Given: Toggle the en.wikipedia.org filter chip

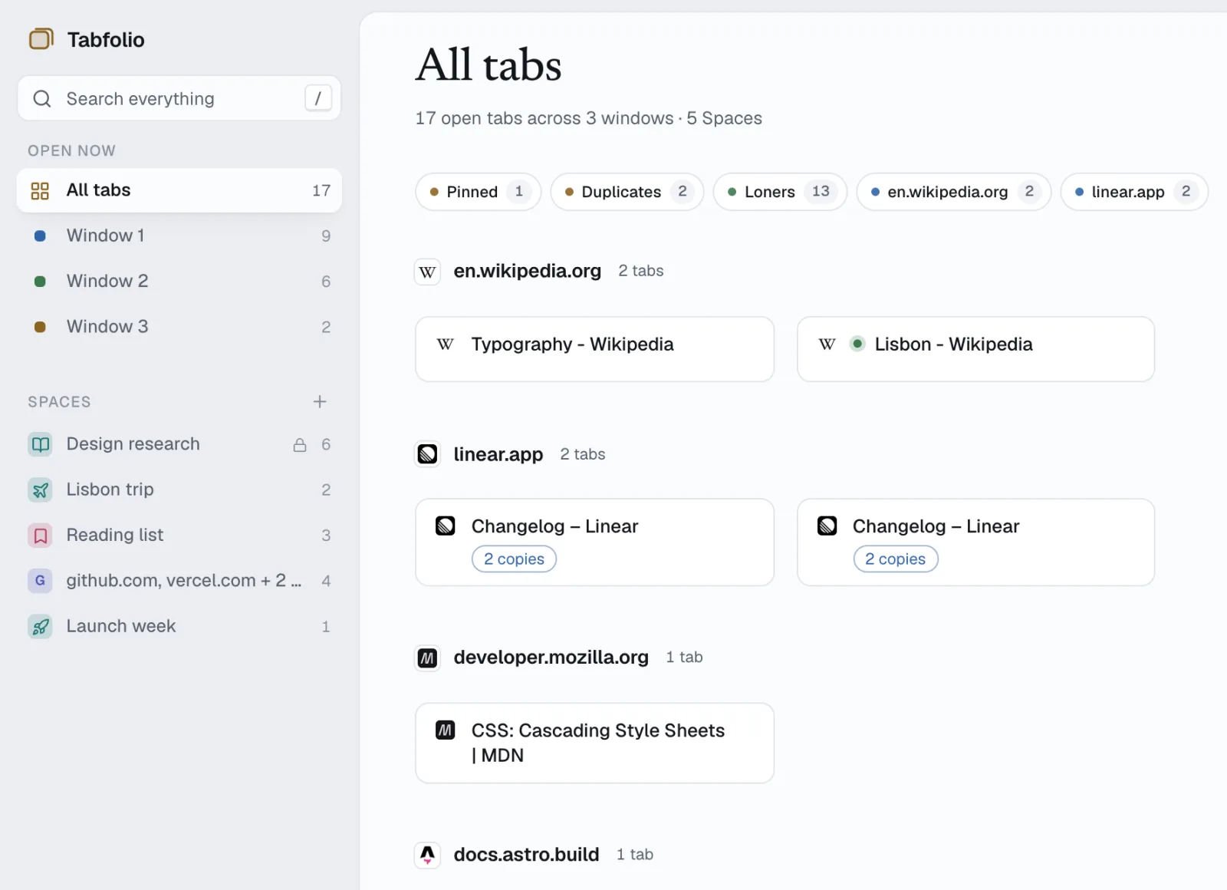Looking at the screenshot, I should click(954, 192).
